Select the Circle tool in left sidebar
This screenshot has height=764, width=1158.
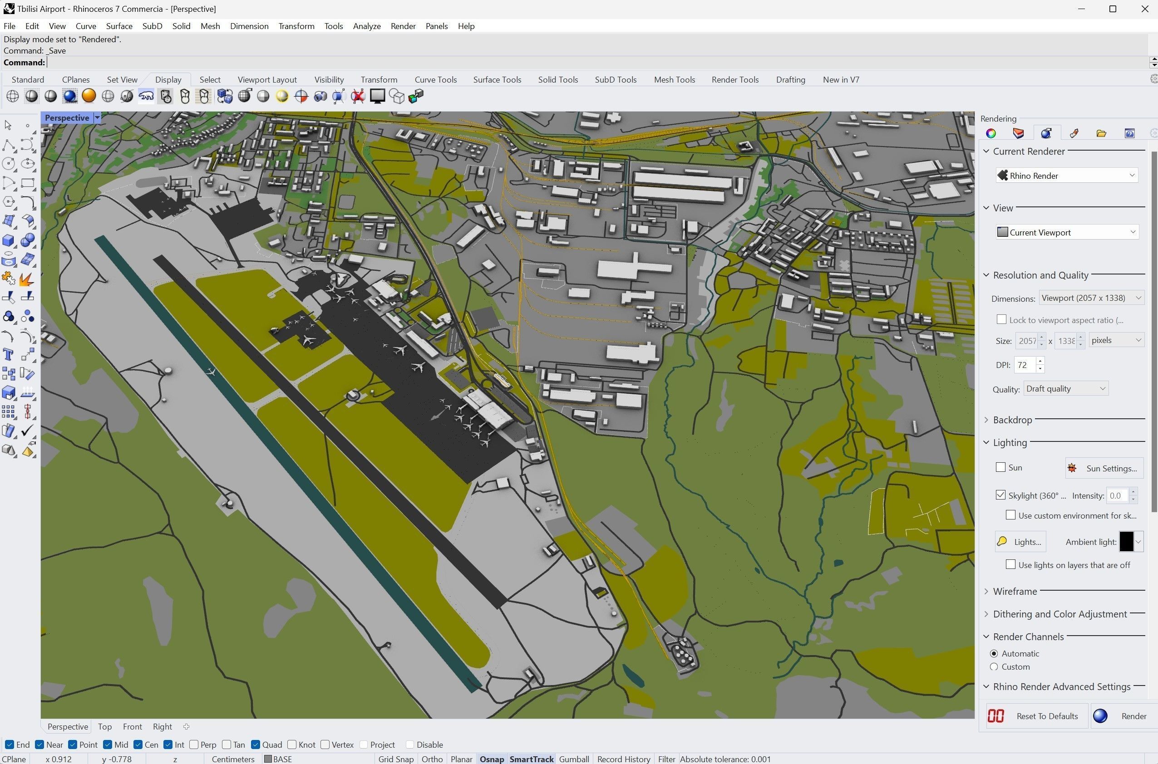pos(8,164)
